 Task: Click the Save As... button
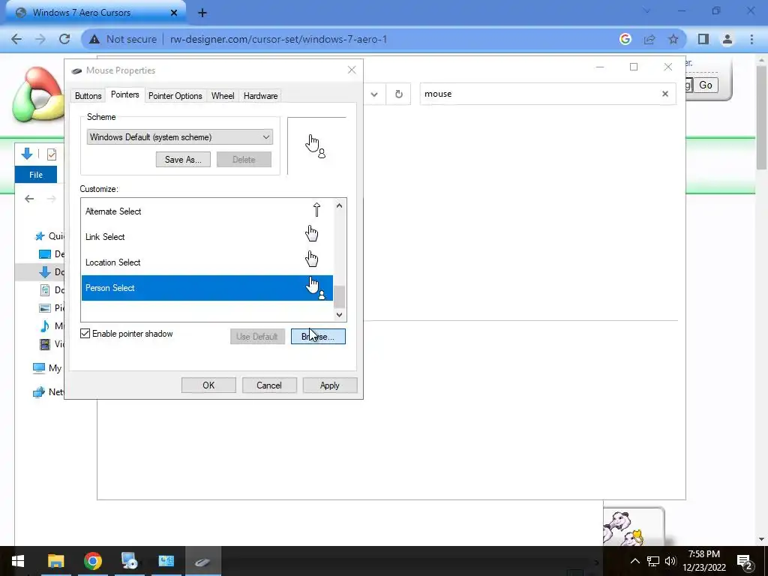183,160
